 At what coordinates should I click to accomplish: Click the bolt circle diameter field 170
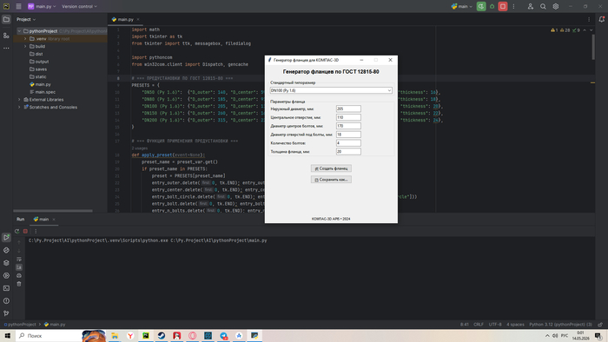pyautogui.click(x=348, y=126)
